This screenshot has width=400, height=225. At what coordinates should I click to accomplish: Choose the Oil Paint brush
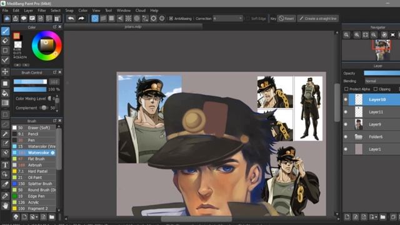[x=34, y=177]
